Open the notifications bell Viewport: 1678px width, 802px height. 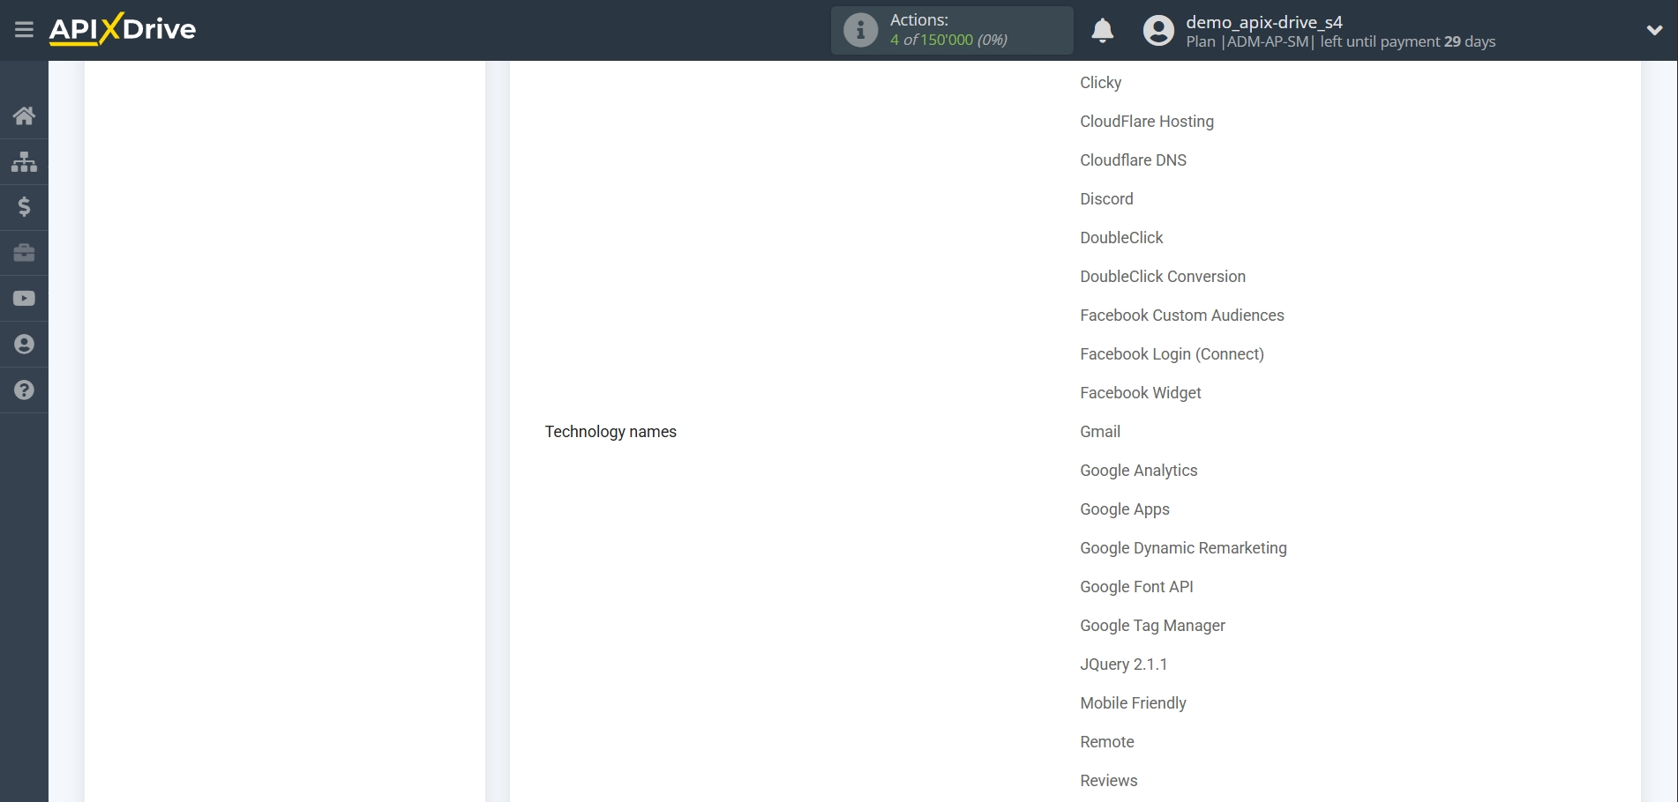pos(1102,30)
